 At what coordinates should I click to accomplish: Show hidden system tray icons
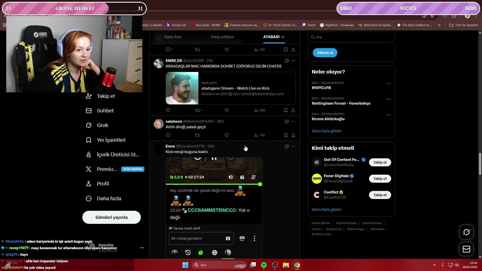click(x=434, y=265)
